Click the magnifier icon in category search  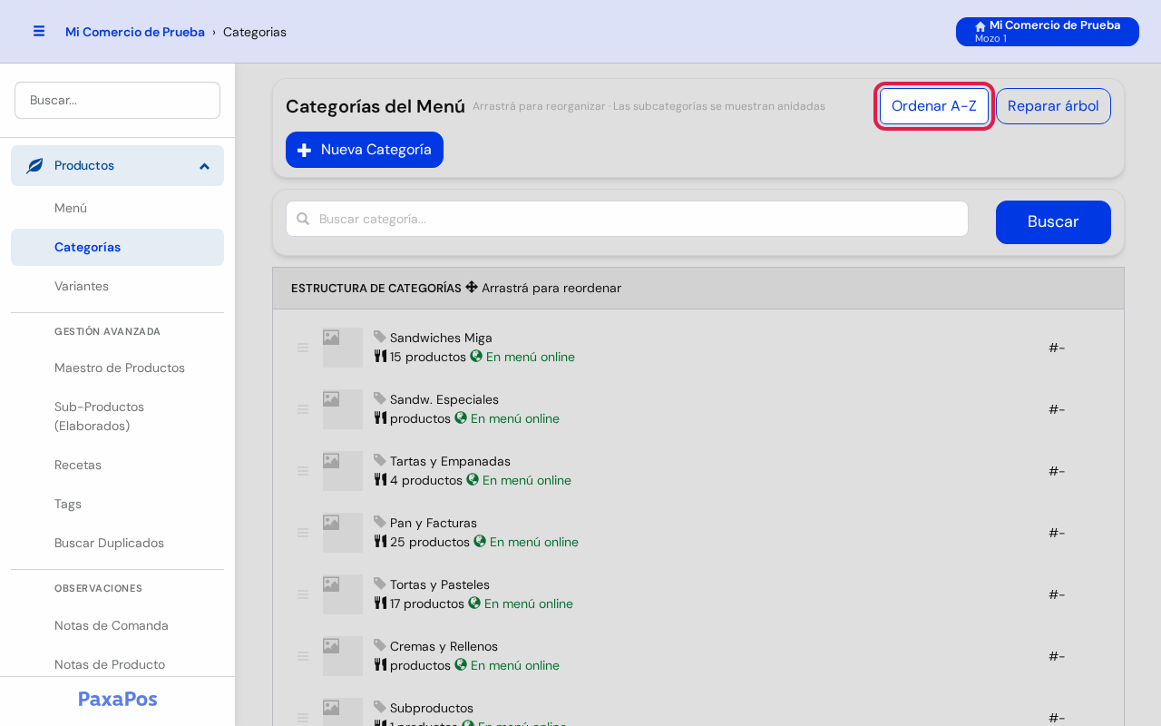(303, 219)
